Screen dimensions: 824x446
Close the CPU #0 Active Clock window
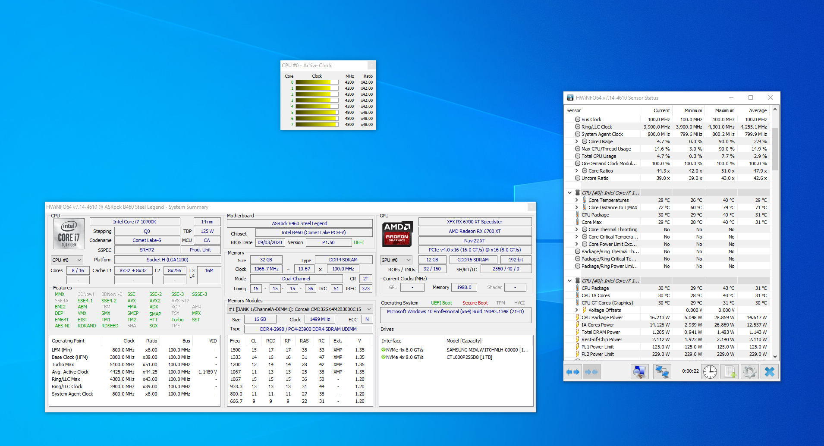pyautogui.click(x=371, y=66)
